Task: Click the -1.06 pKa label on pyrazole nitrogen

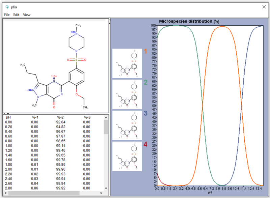Action: pos(29,90)
